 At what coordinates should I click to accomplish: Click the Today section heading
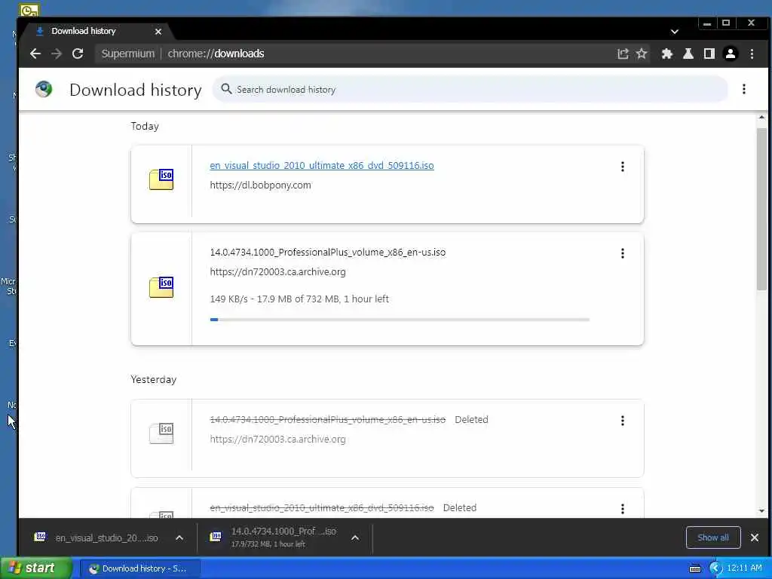pyautogui.click(x=145, y=126)
